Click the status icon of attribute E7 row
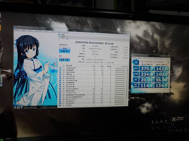The width and height of the screenshot is (189, 141). pos(60,103)
